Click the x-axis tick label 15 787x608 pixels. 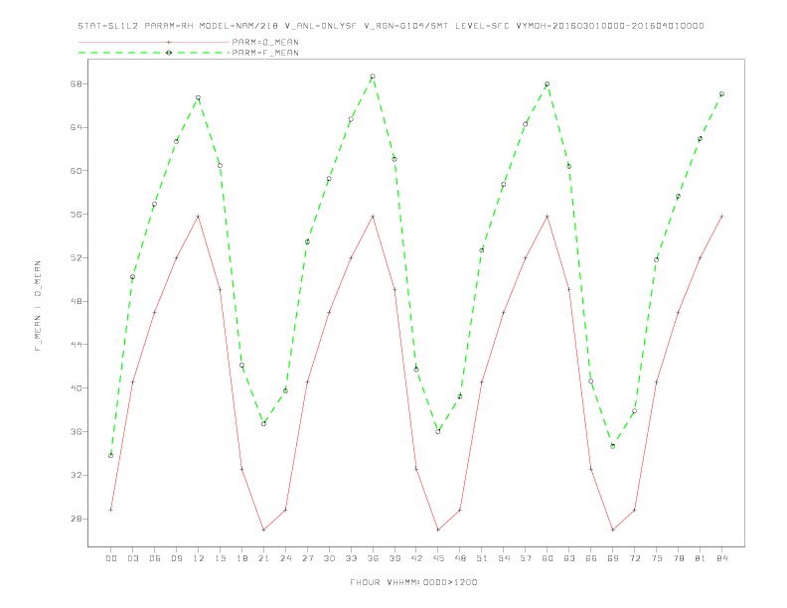coord(220,558)
